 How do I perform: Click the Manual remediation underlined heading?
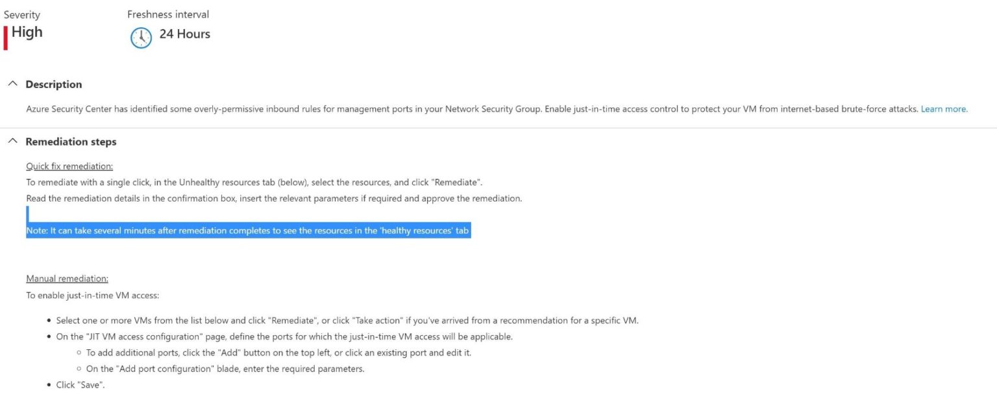[x=68, y=278]
